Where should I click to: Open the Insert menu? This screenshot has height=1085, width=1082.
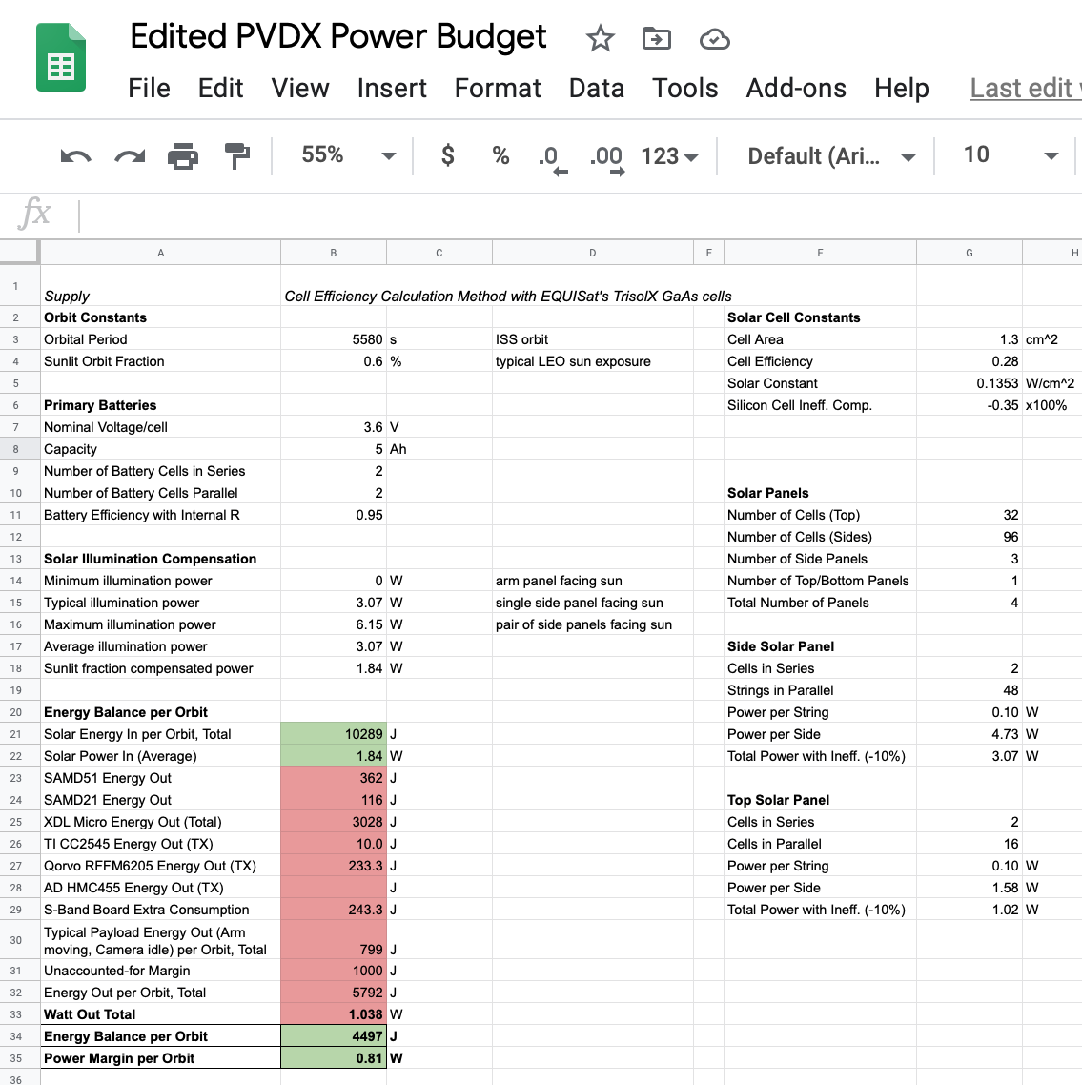tap(391, 89)
